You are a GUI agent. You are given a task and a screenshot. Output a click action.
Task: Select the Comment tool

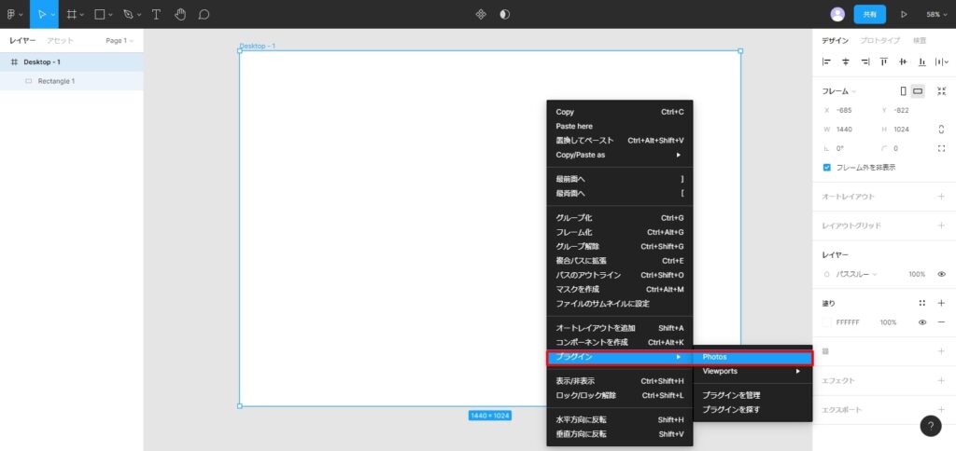(x=204, y=14)
